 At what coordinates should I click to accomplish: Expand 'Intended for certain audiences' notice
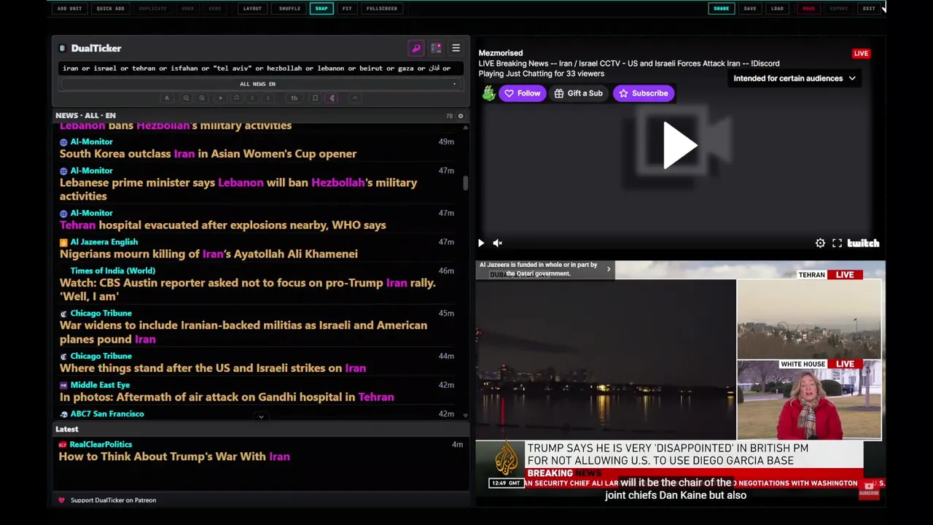click(795, 79)
